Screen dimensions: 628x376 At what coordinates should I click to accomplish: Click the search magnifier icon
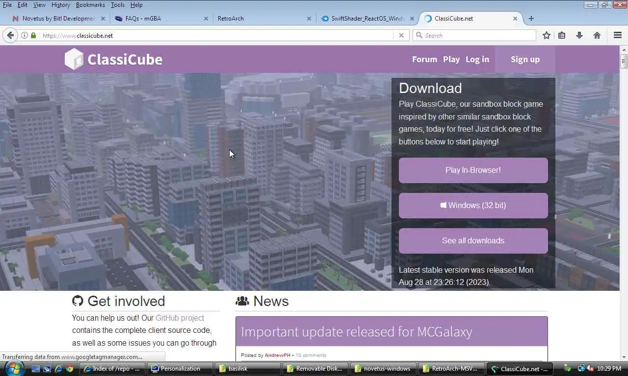pyautogui.click(x=419, y=35)
